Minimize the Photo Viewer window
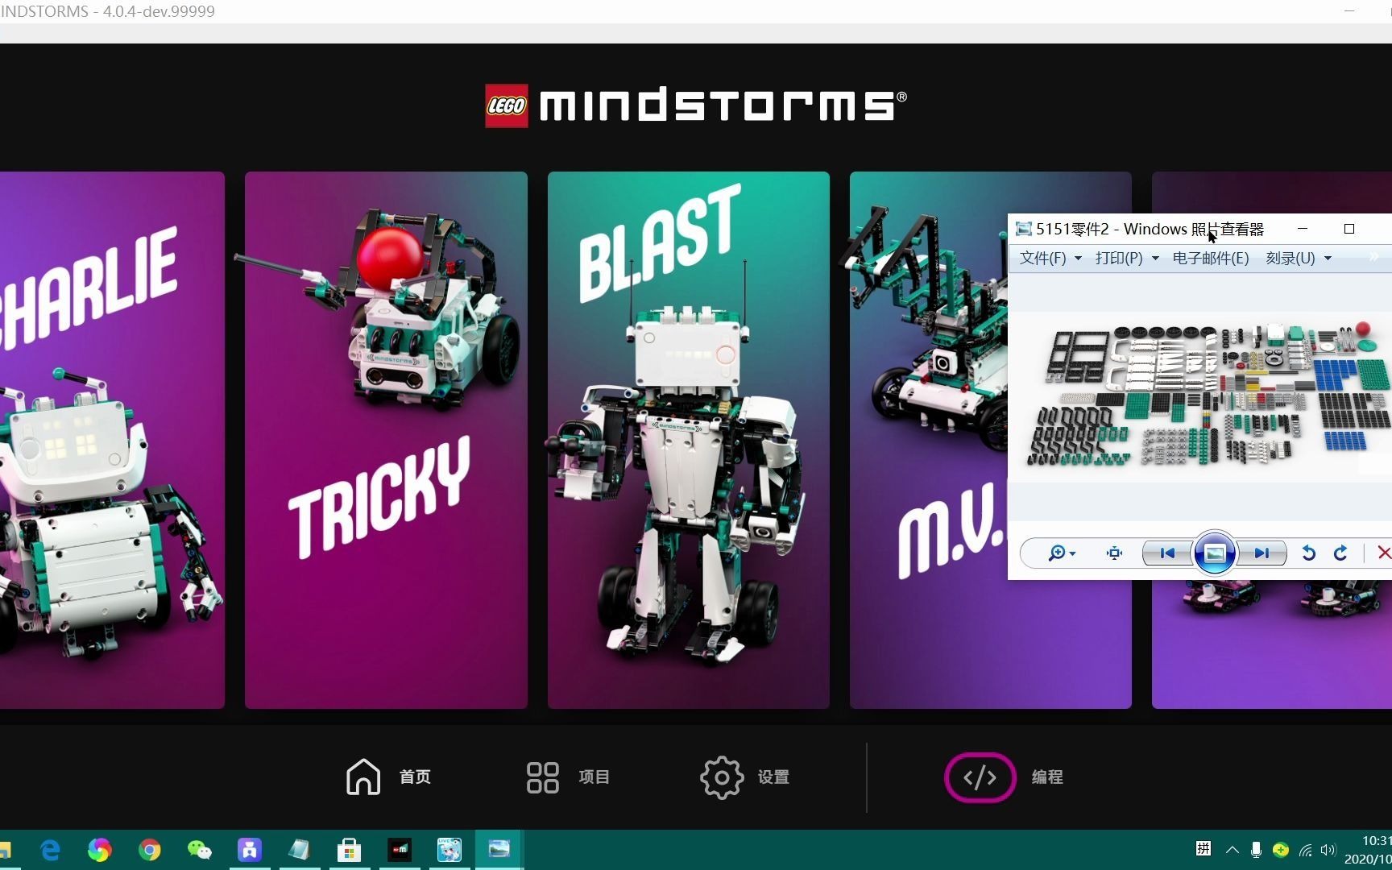1392x870 pixels. (x=1303, y=229)
